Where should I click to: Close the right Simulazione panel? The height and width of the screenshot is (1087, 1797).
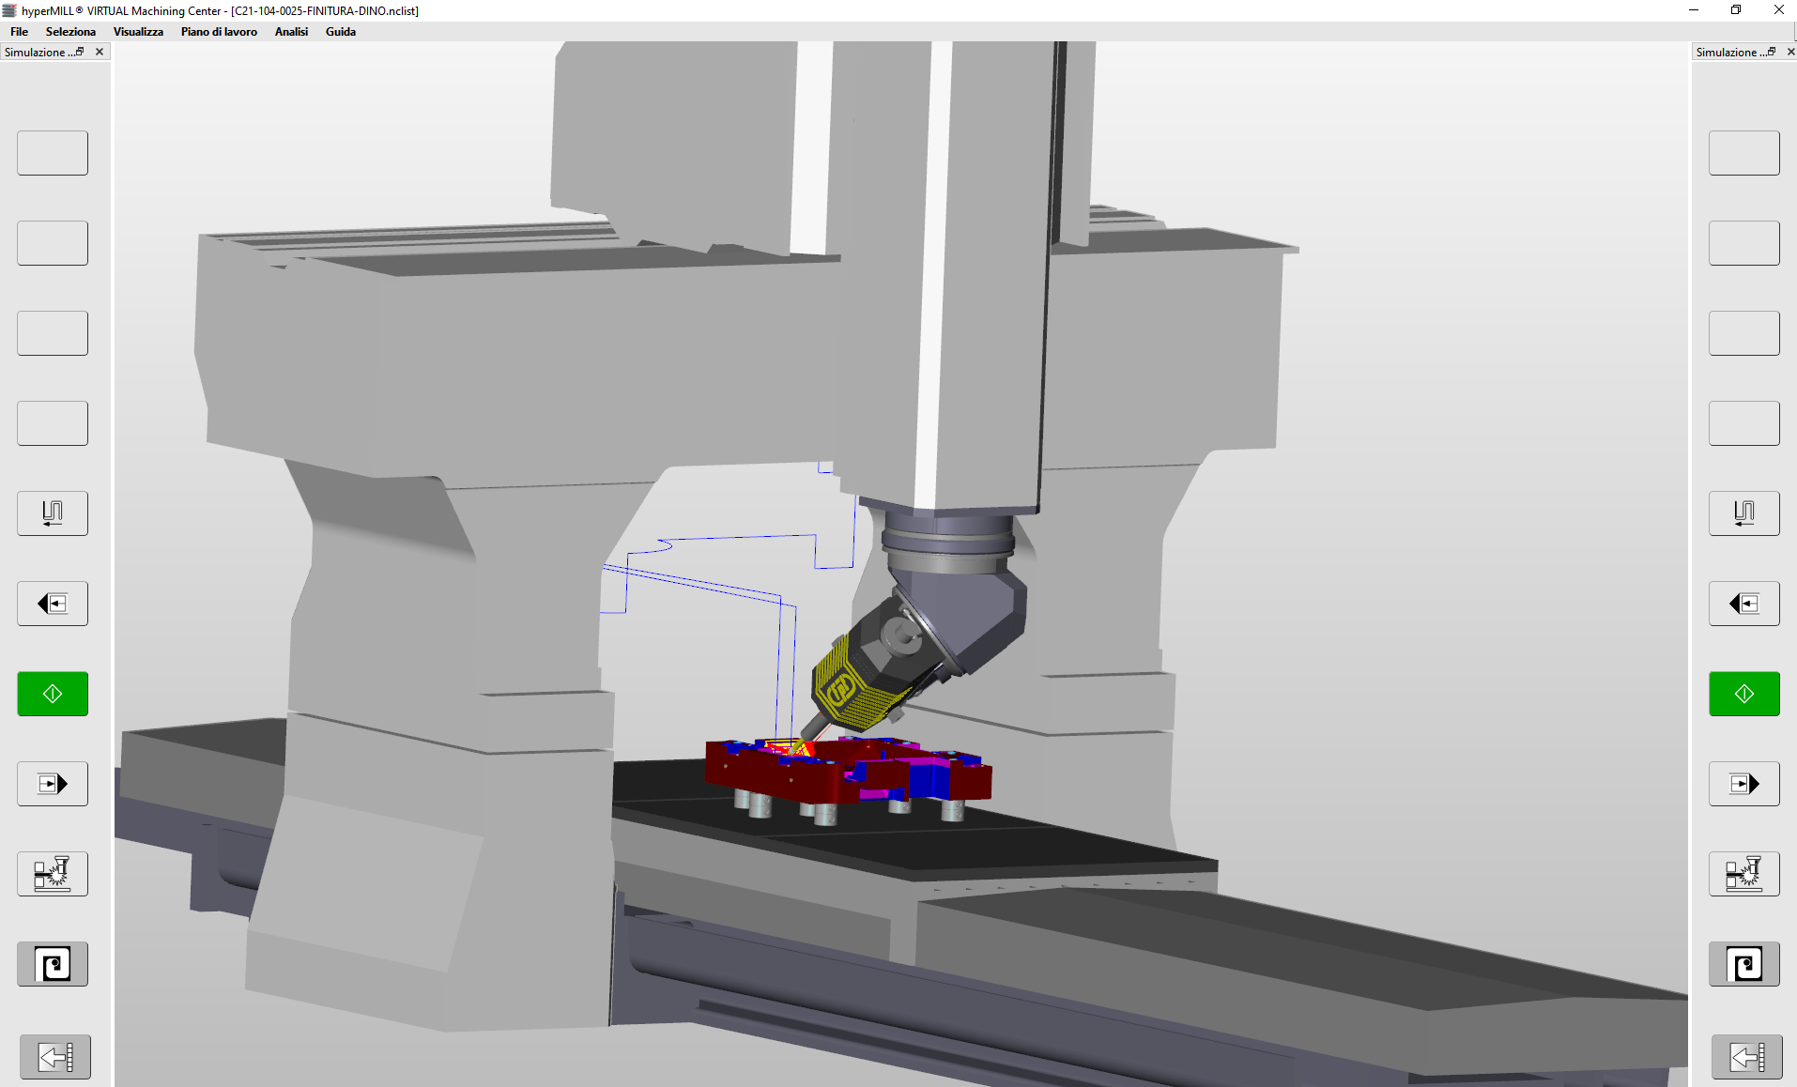pos(1790,52)
